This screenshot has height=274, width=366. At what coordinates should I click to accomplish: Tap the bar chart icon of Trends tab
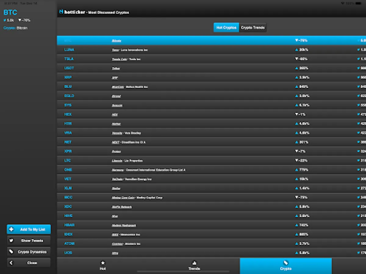[x=194, y=263]
